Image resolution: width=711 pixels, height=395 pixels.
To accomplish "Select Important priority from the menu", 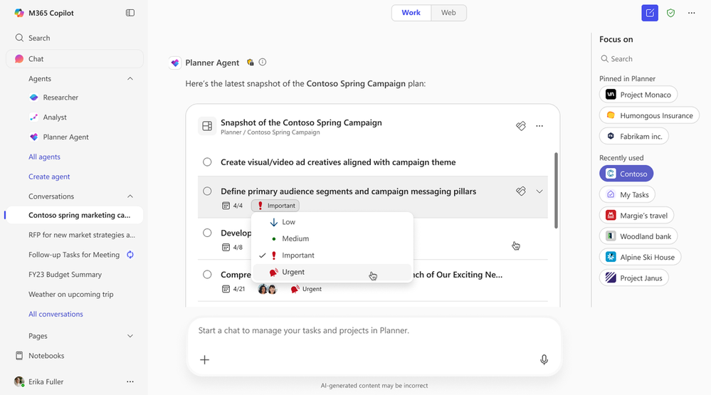I will [332, 256].
